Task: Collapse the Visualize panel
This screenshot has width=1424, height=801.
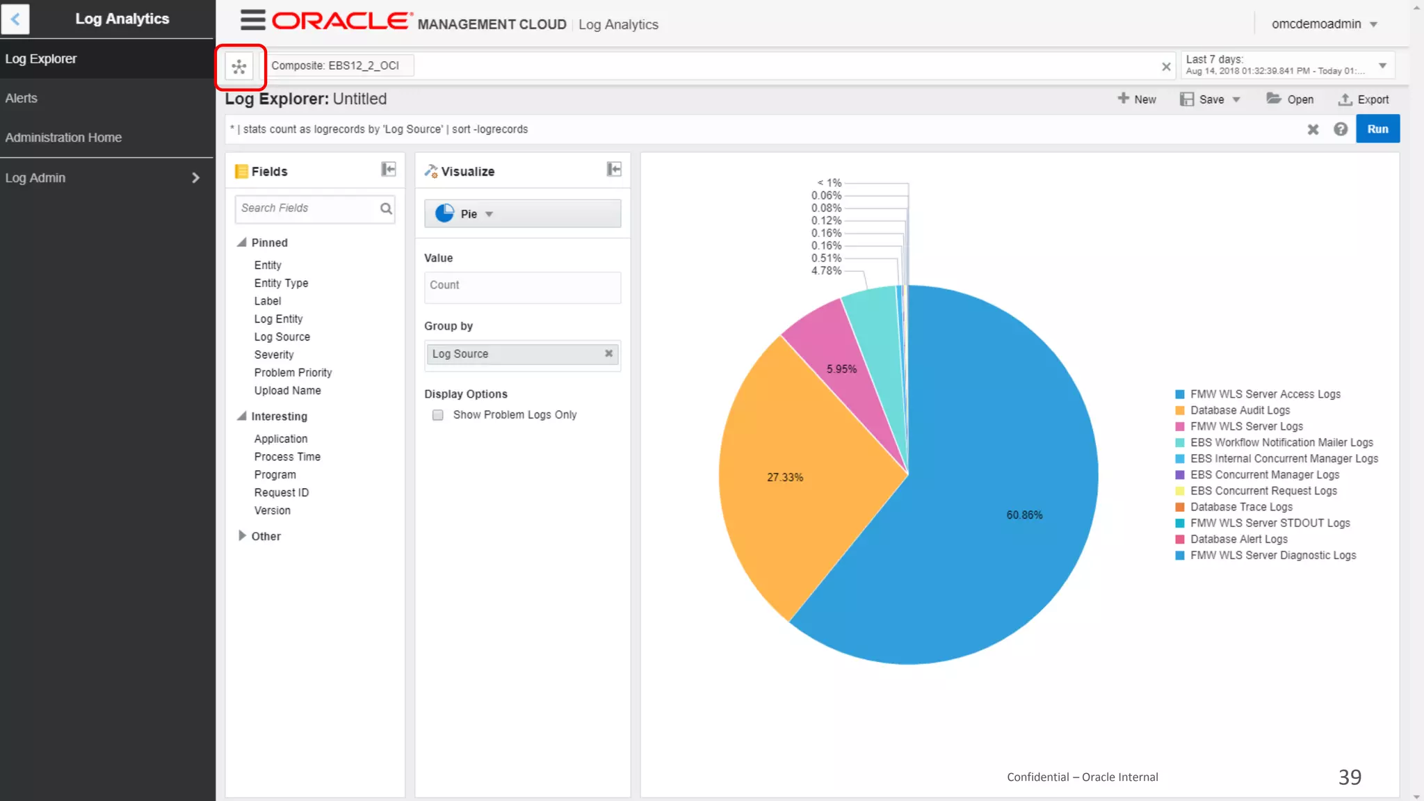Action: pos(614,169)
